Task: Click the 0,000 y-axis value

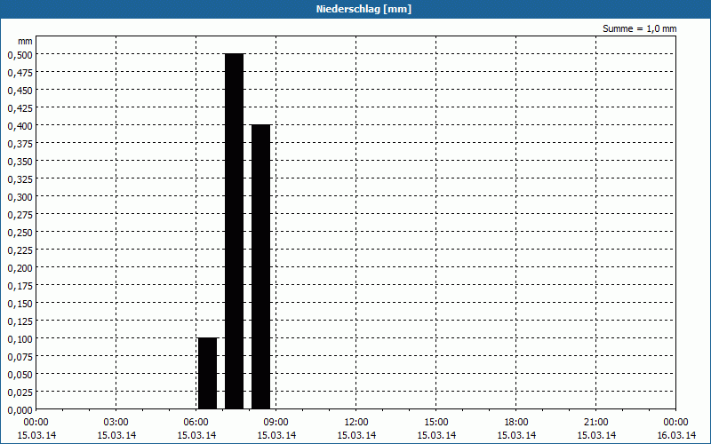Action: click(20, 410)
